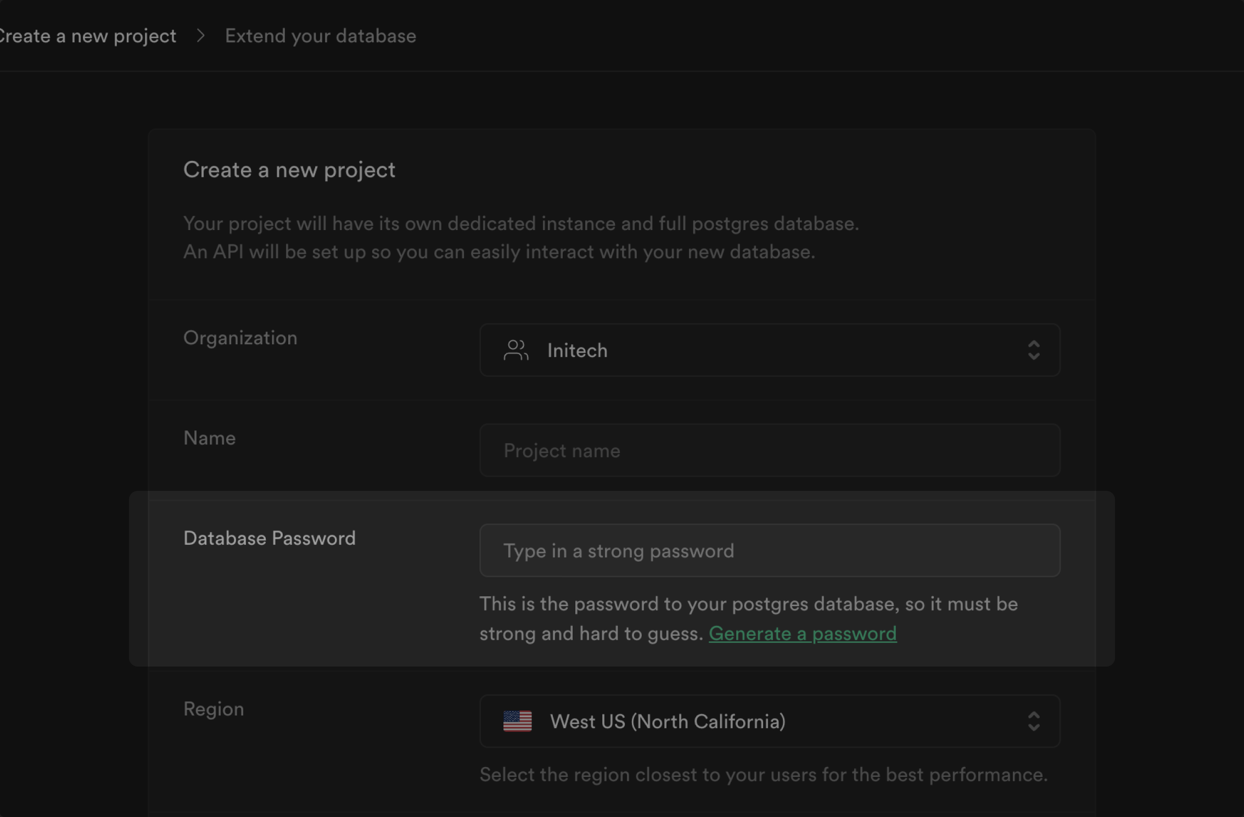
Task: Click the up chevron on the Organization selector
Action: [x=1034, y=345]
